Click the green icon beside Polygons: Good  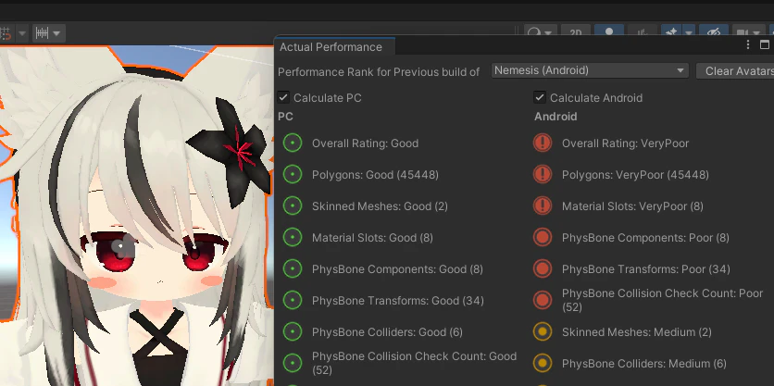(x=293, y=175)
